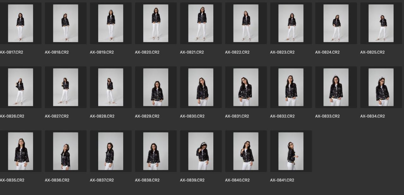Click the AX-0826.CR2 file name label
This screenshot has width=404, height=195.
[x=12, y=116]
